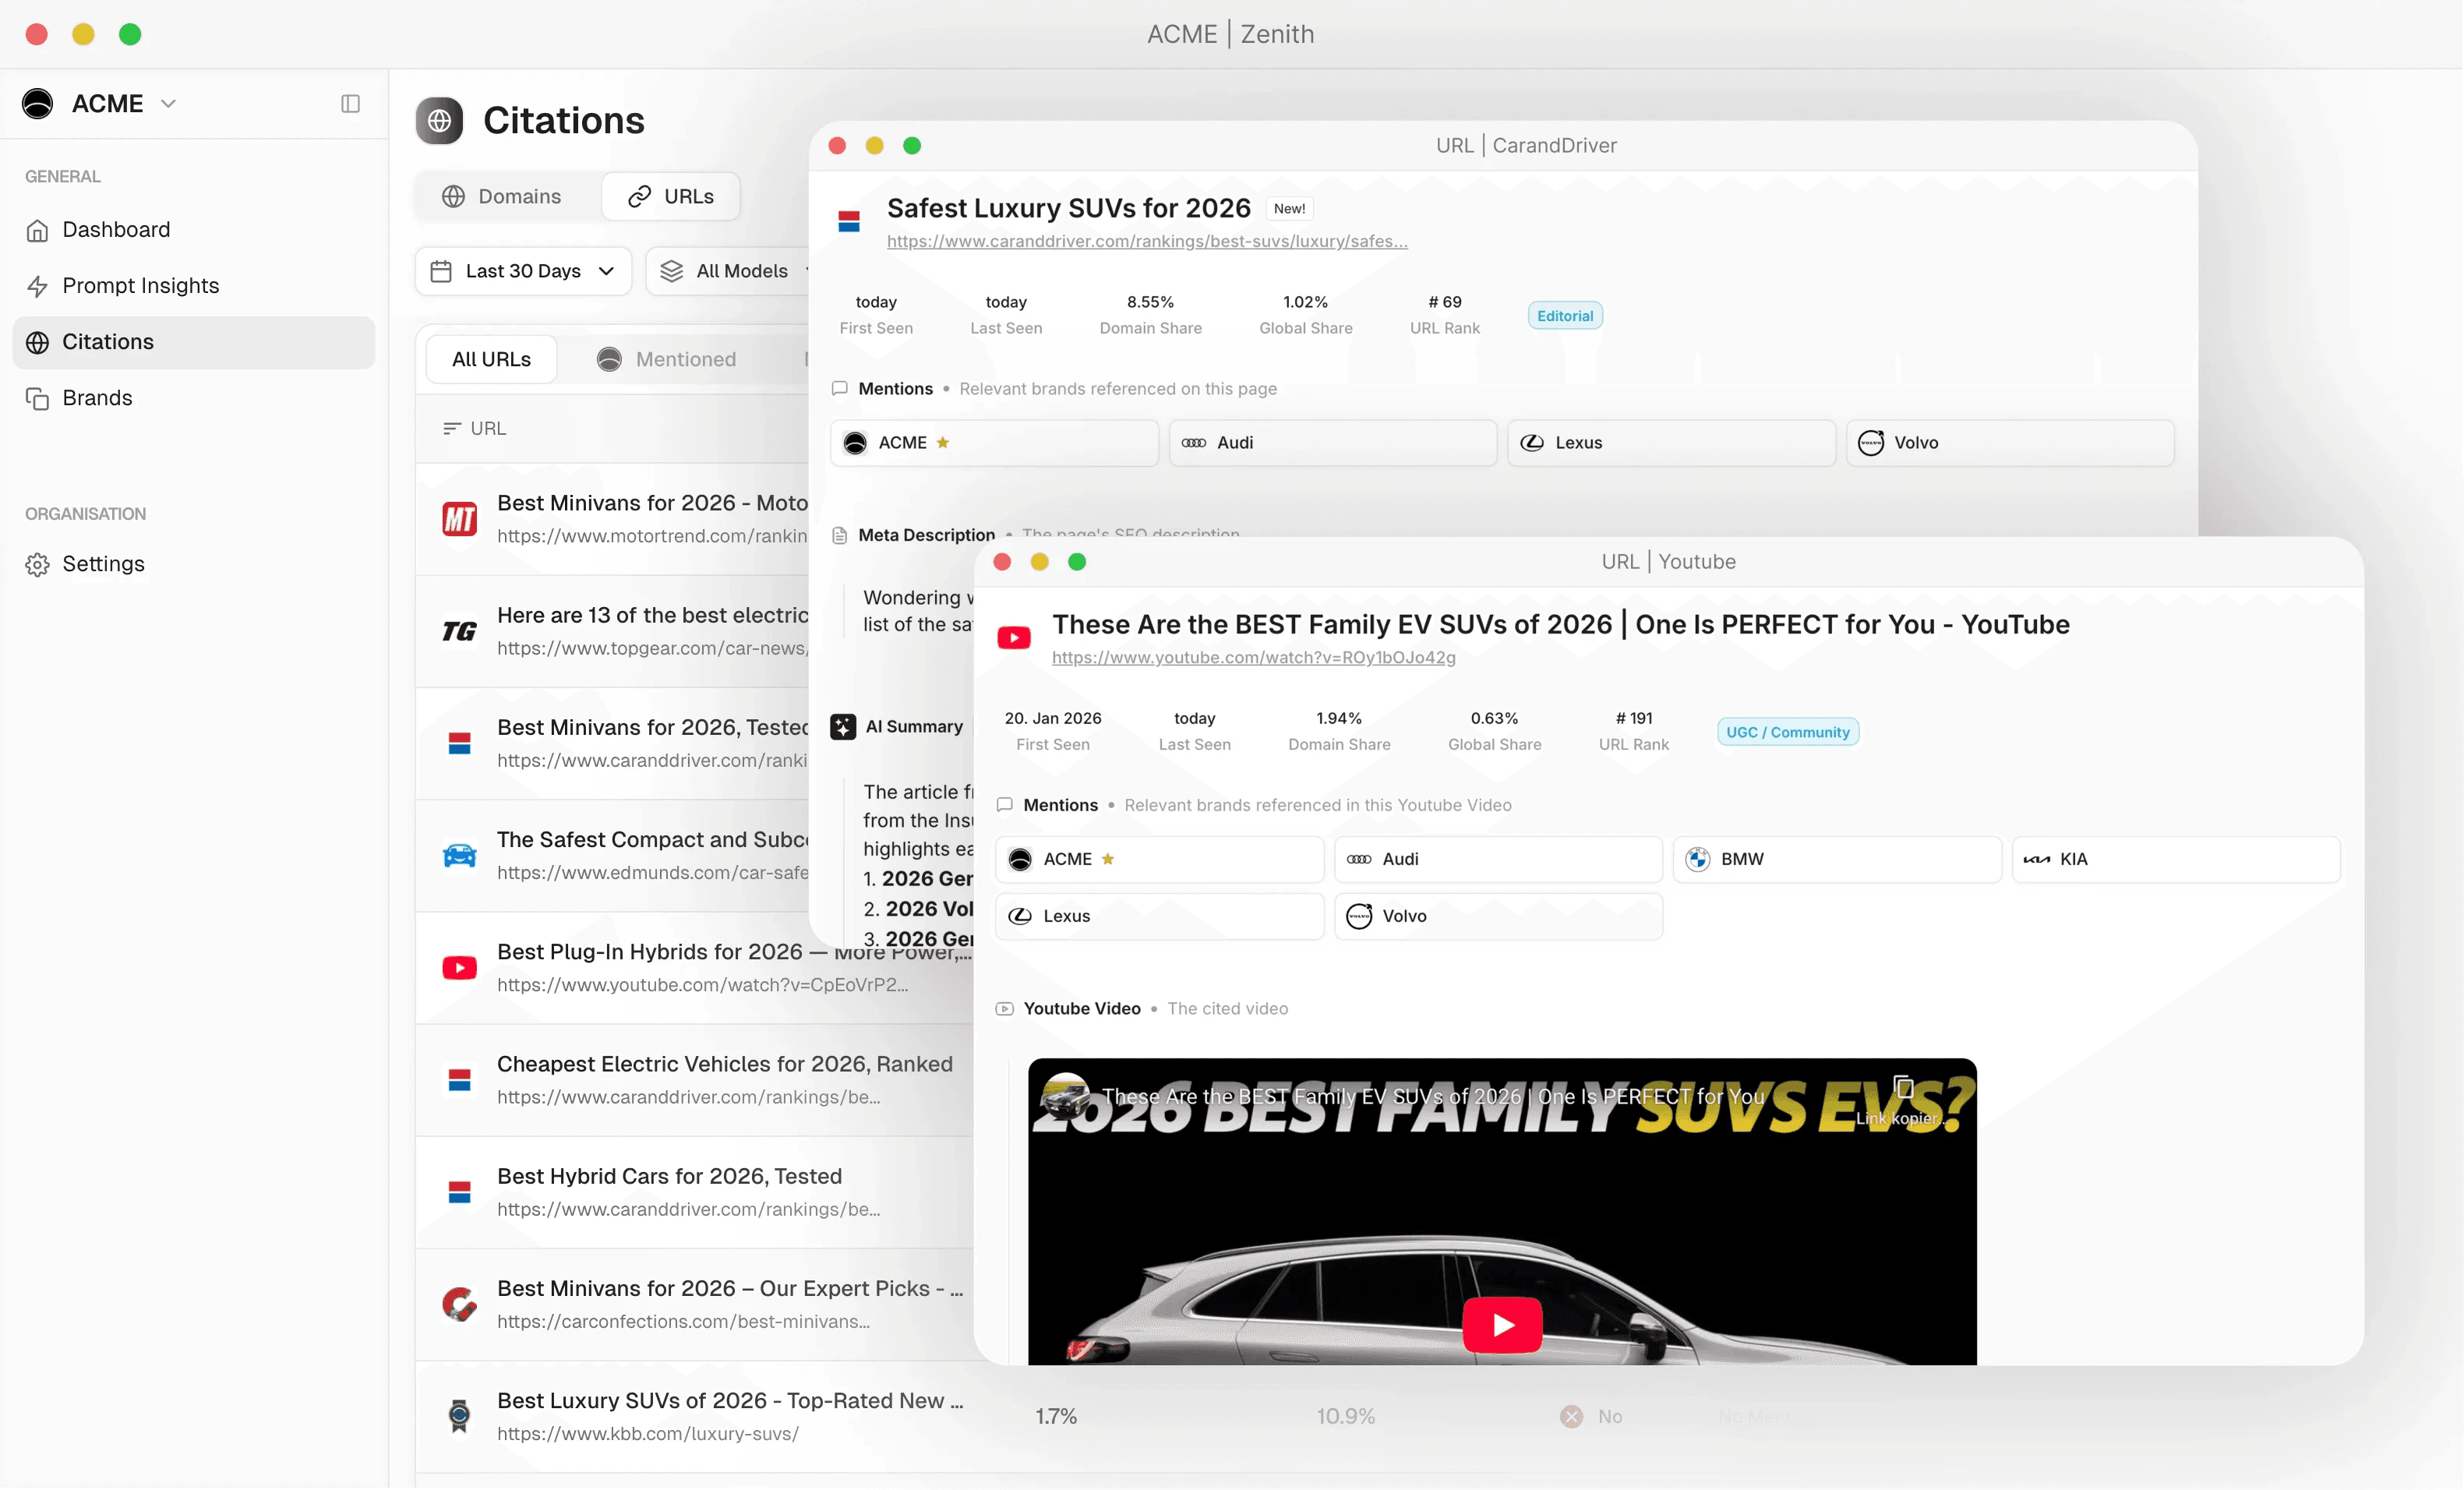
Task: Switch to the Domains tab
Action: click(503, 197)
